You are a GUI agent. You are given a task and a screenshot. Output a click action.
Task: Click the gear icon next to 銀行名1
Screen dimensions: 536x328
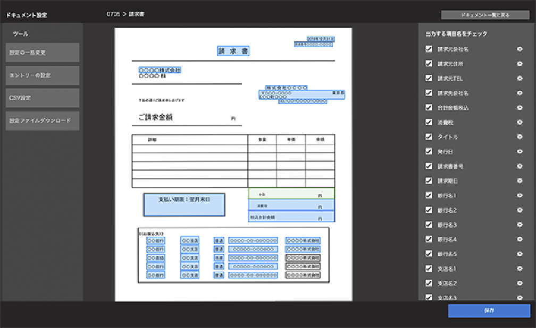(520, 195)
